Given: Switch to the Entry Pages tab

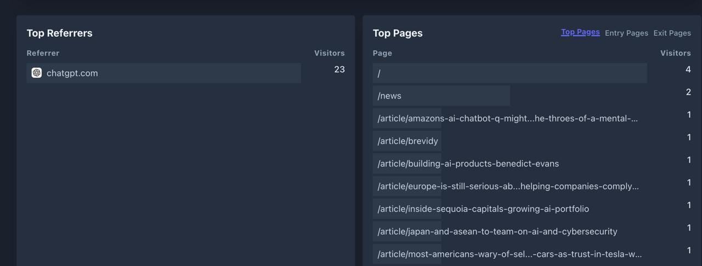Looking at the screenshot, I should [x=626, y=33].
